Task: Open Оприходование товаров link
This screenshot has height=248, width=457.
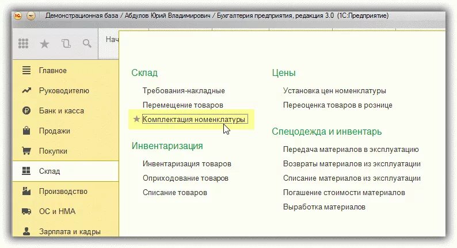Action: point(185,178)
